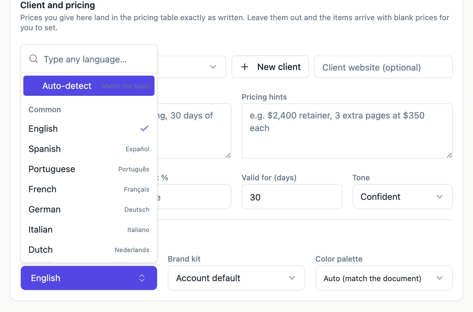Click the magnifier icon in language search
Screen dimensions: 473x312
pyautogui.click(x=34, y=59)
